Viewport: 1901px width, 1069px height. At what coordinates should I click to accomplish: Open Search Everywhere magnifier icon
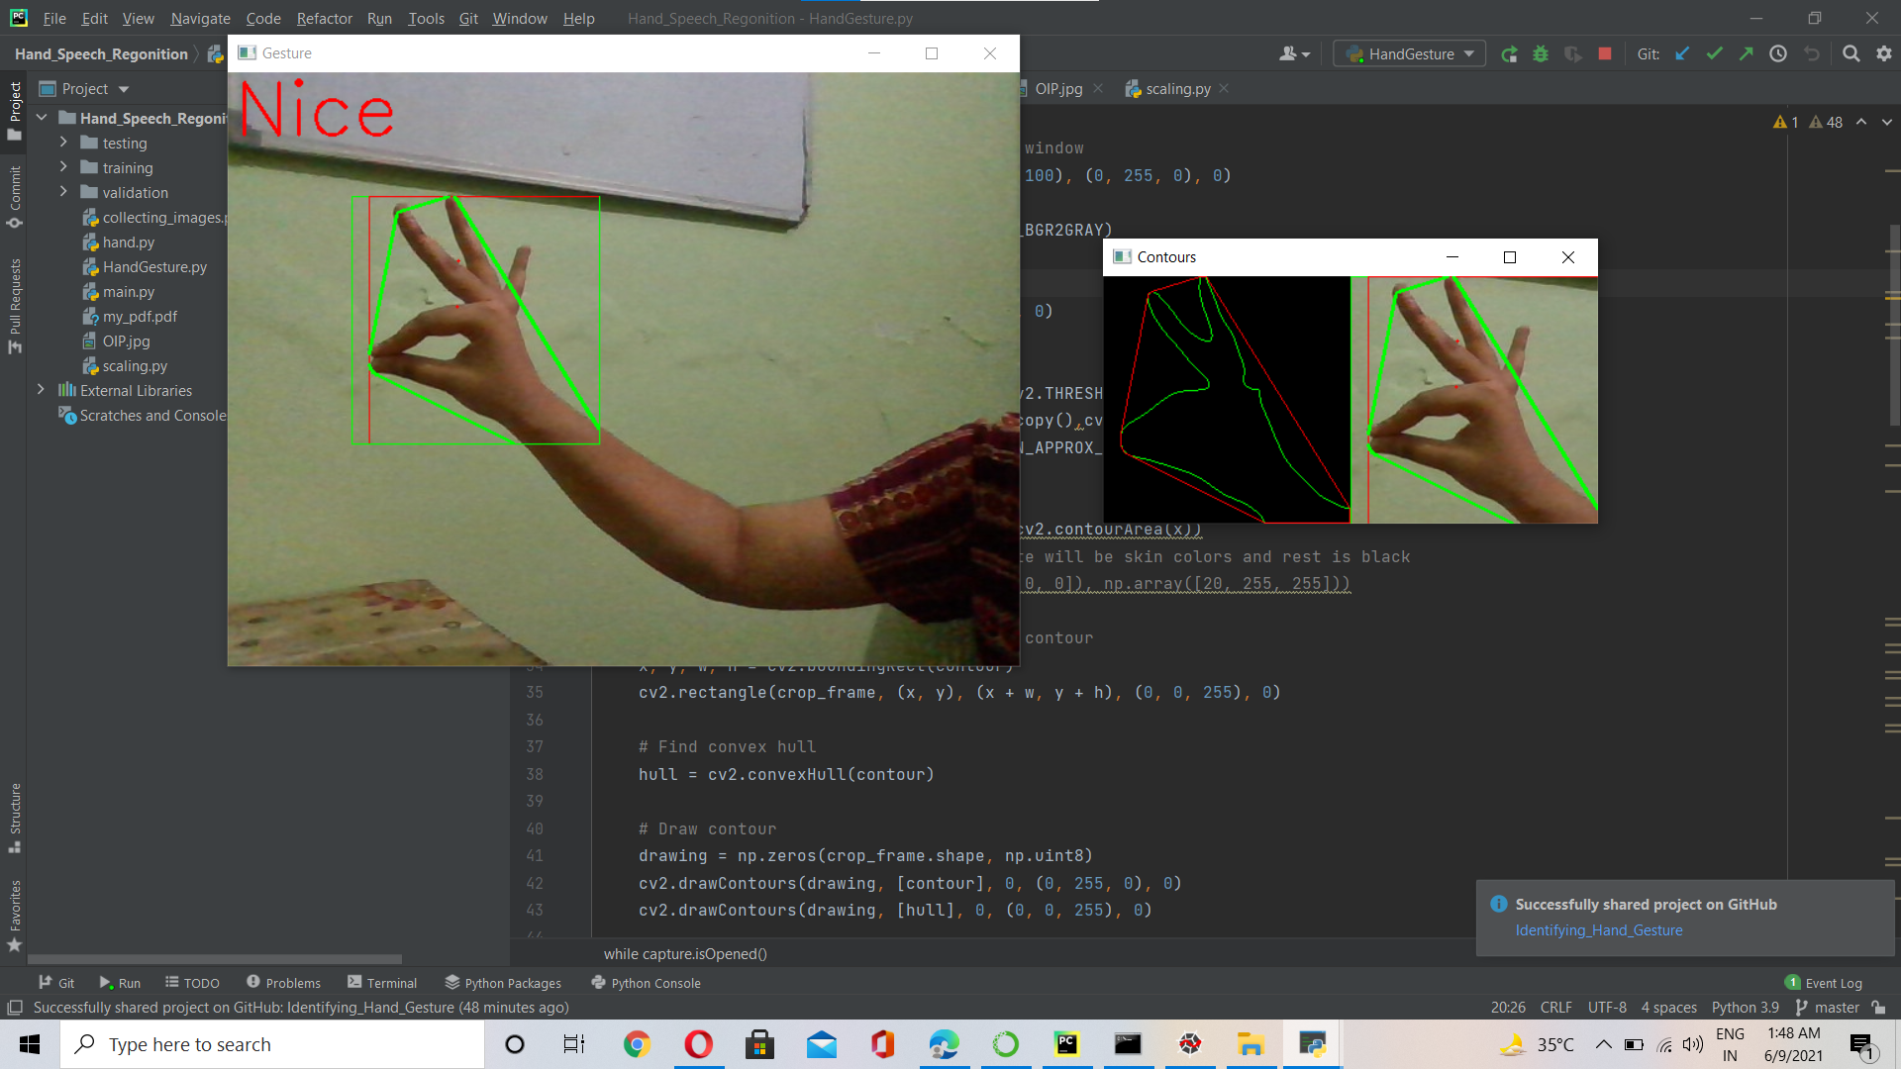click(1851, 54)
